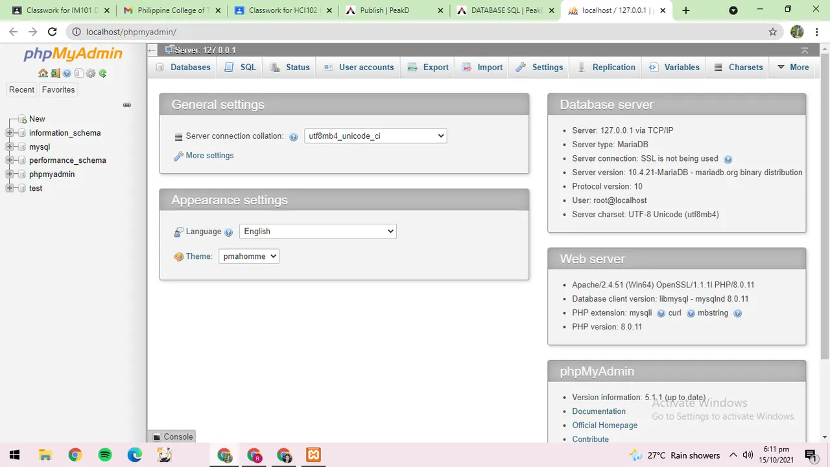Open Windows Start menu

(15, 455)
